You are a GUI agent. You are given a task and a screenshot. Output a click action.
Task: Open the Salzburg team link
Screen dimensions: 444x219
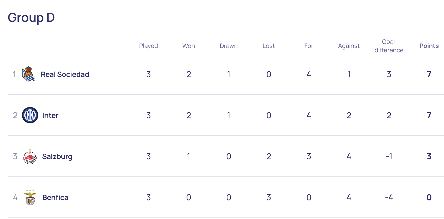click(x=57, y=156)
